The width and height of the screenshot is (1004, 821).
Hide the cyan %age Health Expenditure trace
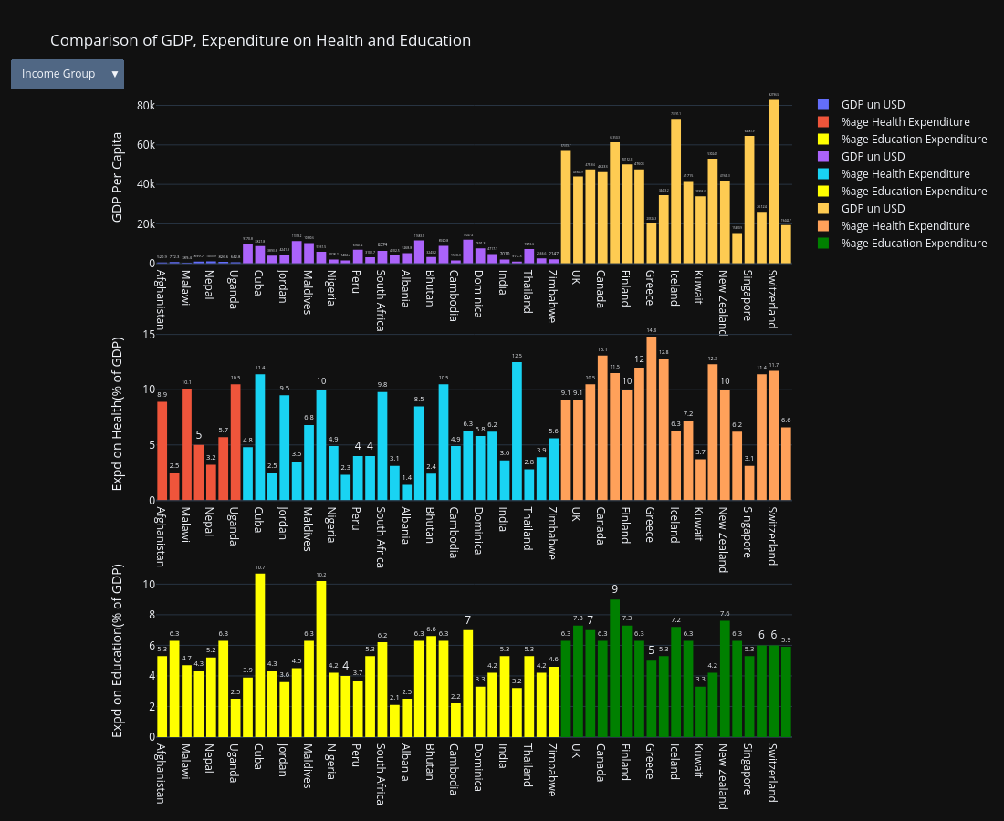[905, 174]
